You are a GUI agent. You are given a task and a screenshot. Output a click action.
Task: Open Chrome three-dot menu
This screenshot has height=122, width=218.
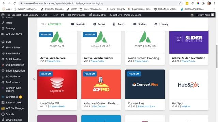214,3
